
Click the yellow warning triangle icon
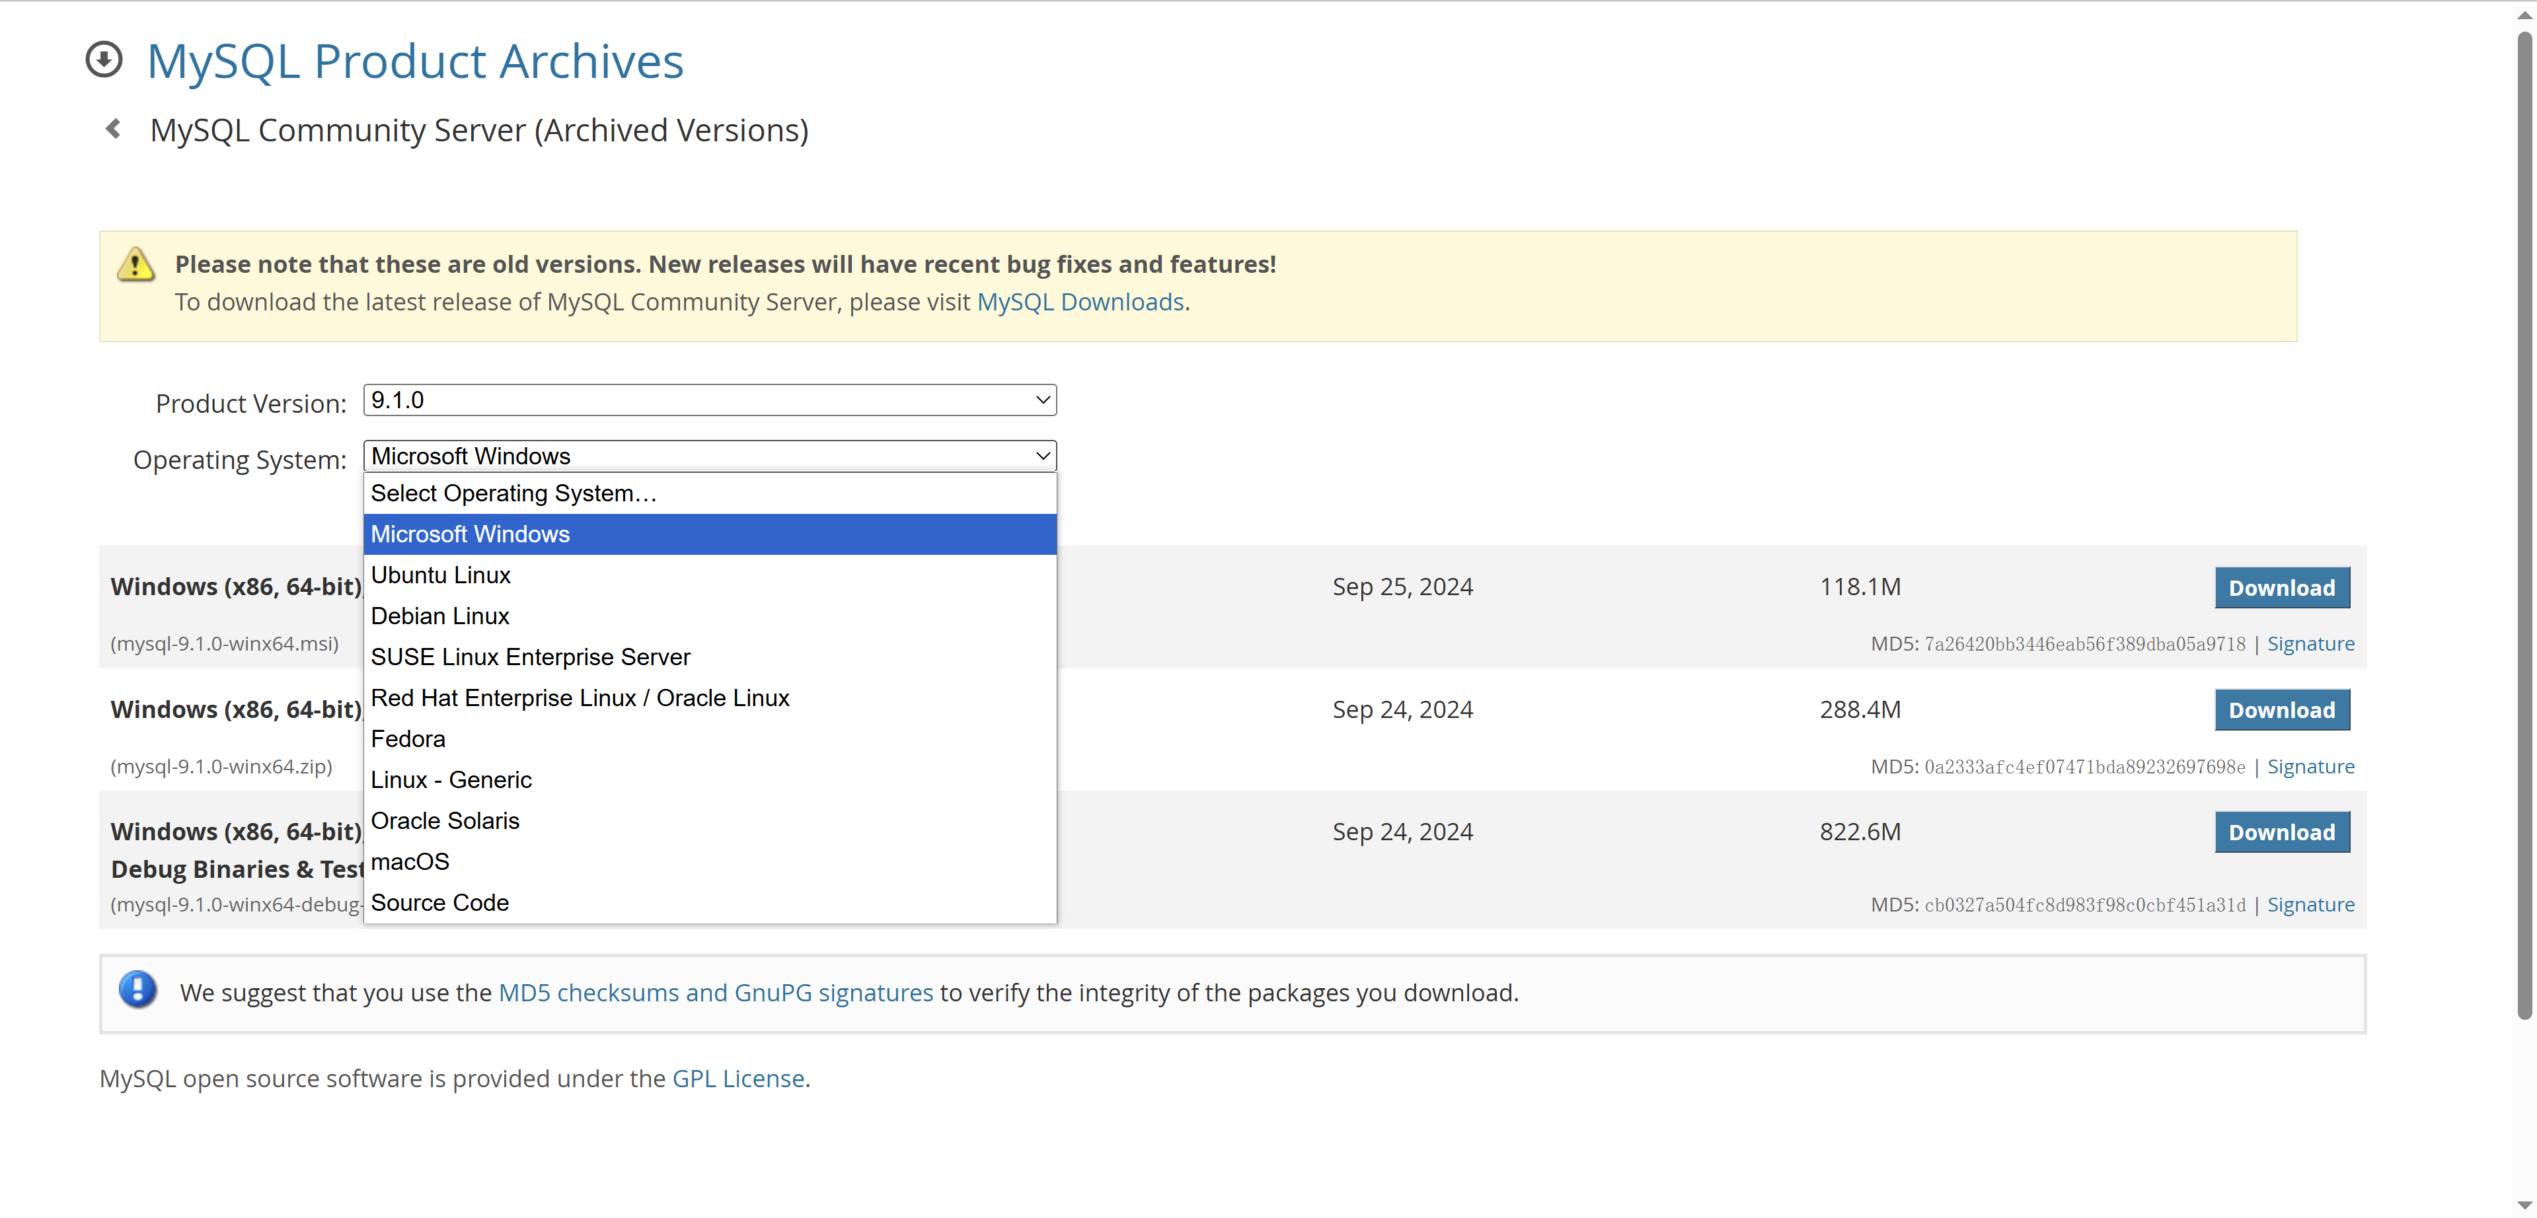click(x=136, y=264)
